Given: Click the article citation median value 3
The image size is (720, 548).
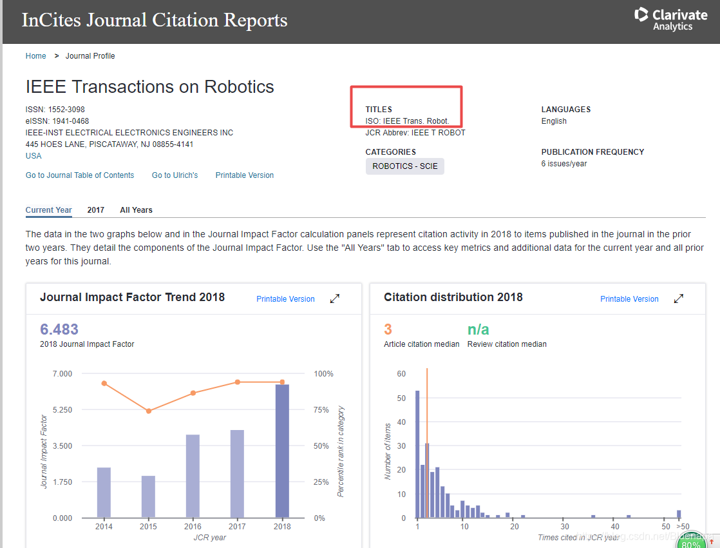Looking at the screenshot, I should (388, 329).
